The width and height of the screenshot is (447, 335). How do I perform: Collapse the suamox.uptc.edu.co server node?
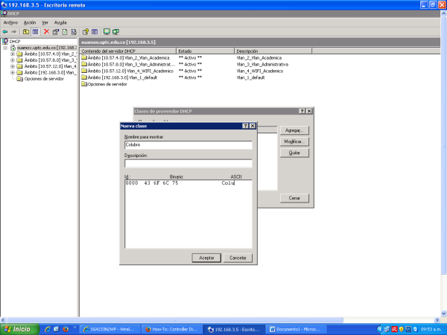pos(5,48)
